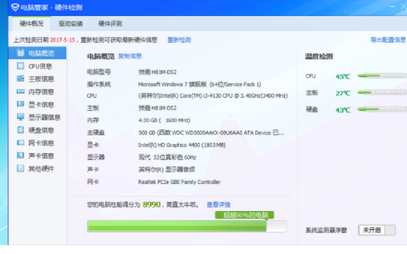Click the CPU temperature reading 45℃
Screen dimensions: 407x254
point(343,77)
